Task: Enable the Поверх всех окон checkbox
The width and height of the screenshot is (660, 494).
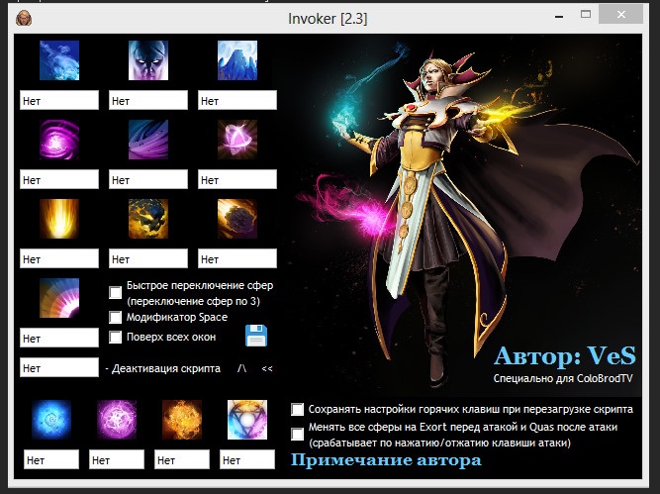Action: click(x=116, y=337)
